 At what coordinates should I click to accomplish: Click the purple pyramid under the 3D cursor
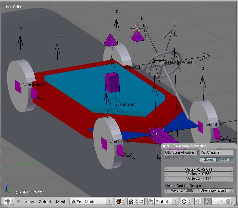pyautogui.click(x=138, y=37)
